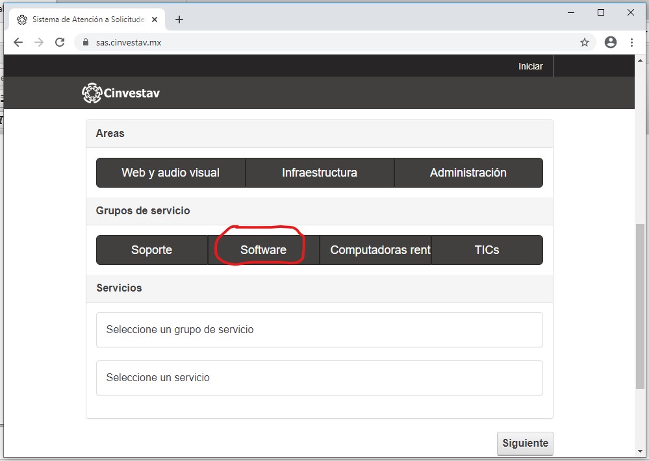
Task: Select the Administración area
Action: (x=468, y=173)
